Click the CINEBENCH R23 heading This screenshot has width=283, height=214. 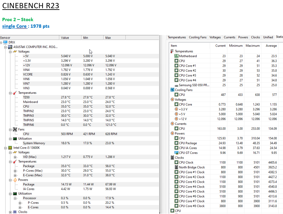tap(31, 6)
